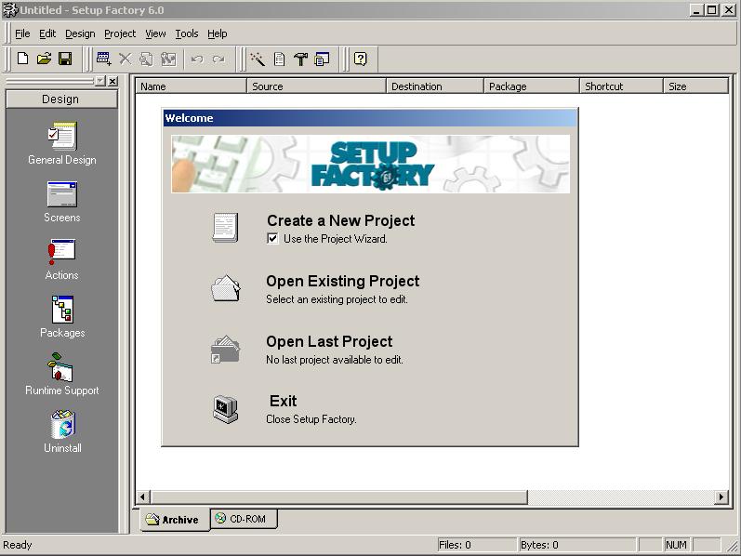
Task: Click the Open folder toolbar icon
Action: (44, 59)
